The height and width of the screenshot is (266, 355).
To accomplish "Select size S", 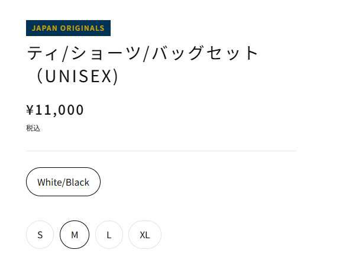I will [x=40, y=235].
